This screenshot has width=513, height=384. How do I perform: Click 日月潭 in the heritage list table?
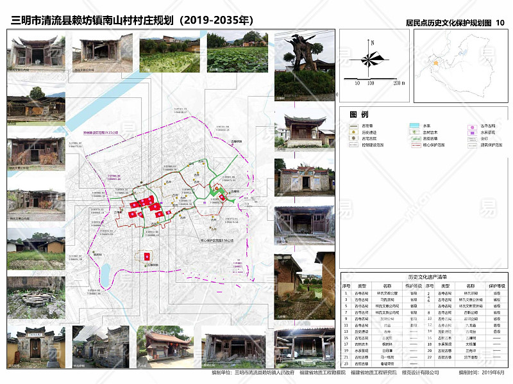[x=387, y=351]
